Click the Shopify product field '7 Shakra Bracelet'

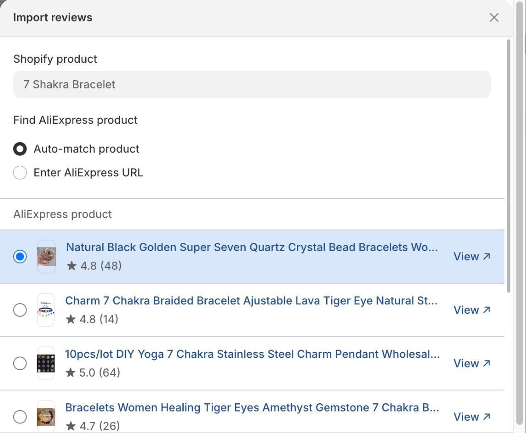point(252,84)
